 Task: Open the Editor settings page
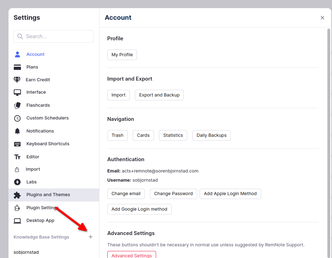[x=33, y=157]
